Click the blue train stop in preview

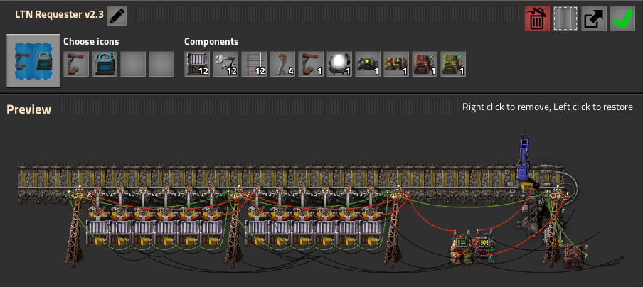pos(524,160)
